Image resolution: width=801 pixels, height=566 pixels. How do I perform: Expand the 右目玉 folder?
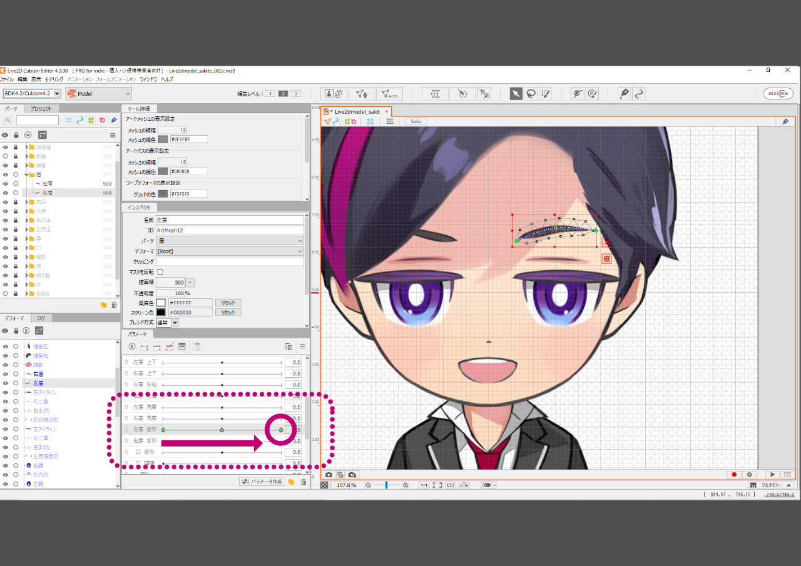click(x=26, y=220)
